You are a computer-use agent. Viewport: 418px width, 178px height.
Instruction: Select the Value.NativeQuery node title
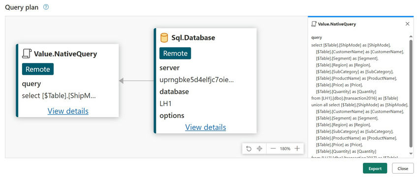(65, 54)
